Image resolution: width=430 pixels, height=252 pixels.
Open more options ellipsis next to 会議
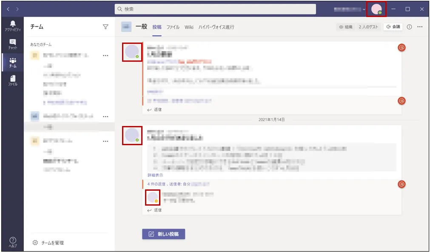point(420,27)
